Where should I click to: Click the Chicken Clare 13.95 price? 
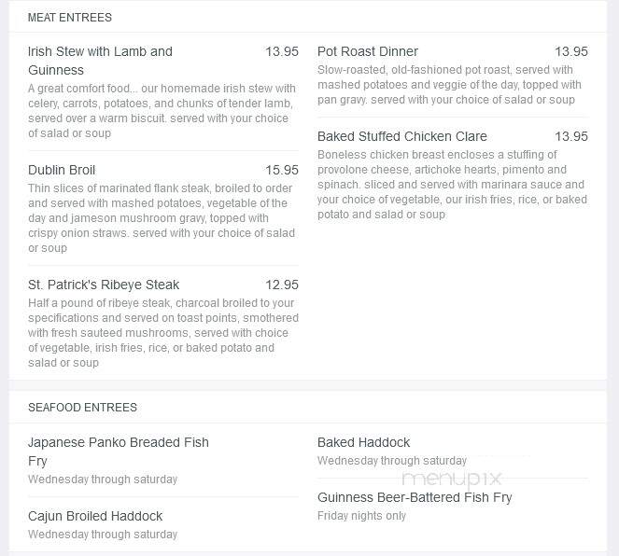point(571,136)
